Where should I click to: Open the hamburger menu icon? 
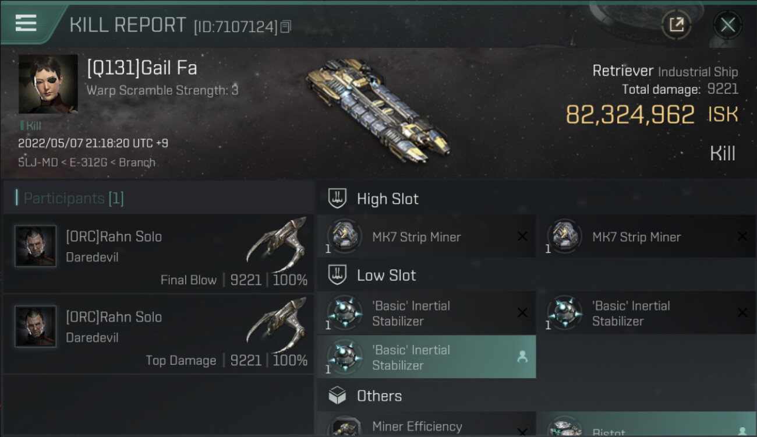(26, 23)
